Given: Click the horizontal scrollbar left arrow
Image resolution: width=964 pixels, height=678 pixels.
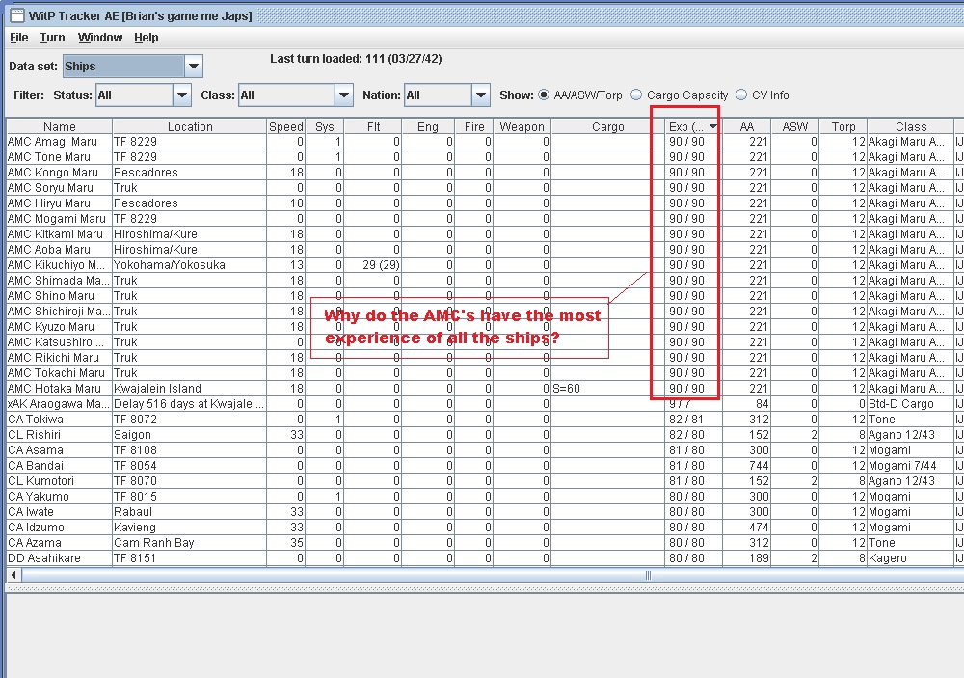Looking at the screenshot, I should 13,575.
